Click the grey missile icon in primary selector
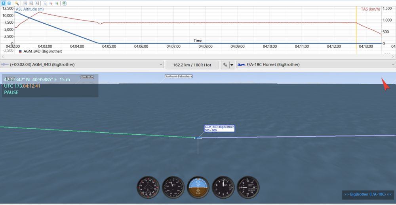This screenshot has width=396, height=205. pos(4,64)
